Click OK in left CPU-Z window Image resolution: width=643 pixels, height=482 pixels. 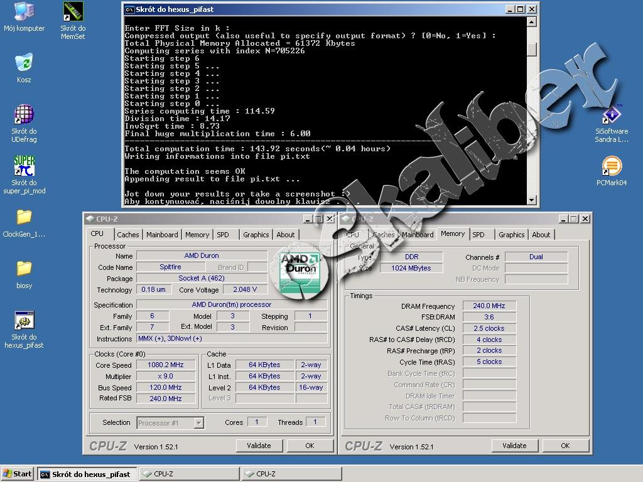click(x=310, y=446)
